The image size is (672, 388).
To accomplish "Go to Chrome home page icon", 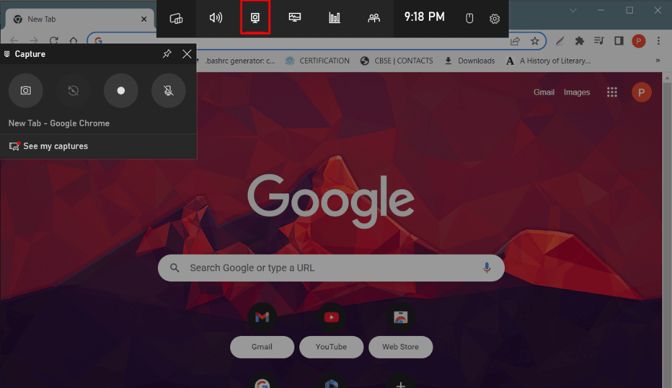I will click(x=73, y=41).
